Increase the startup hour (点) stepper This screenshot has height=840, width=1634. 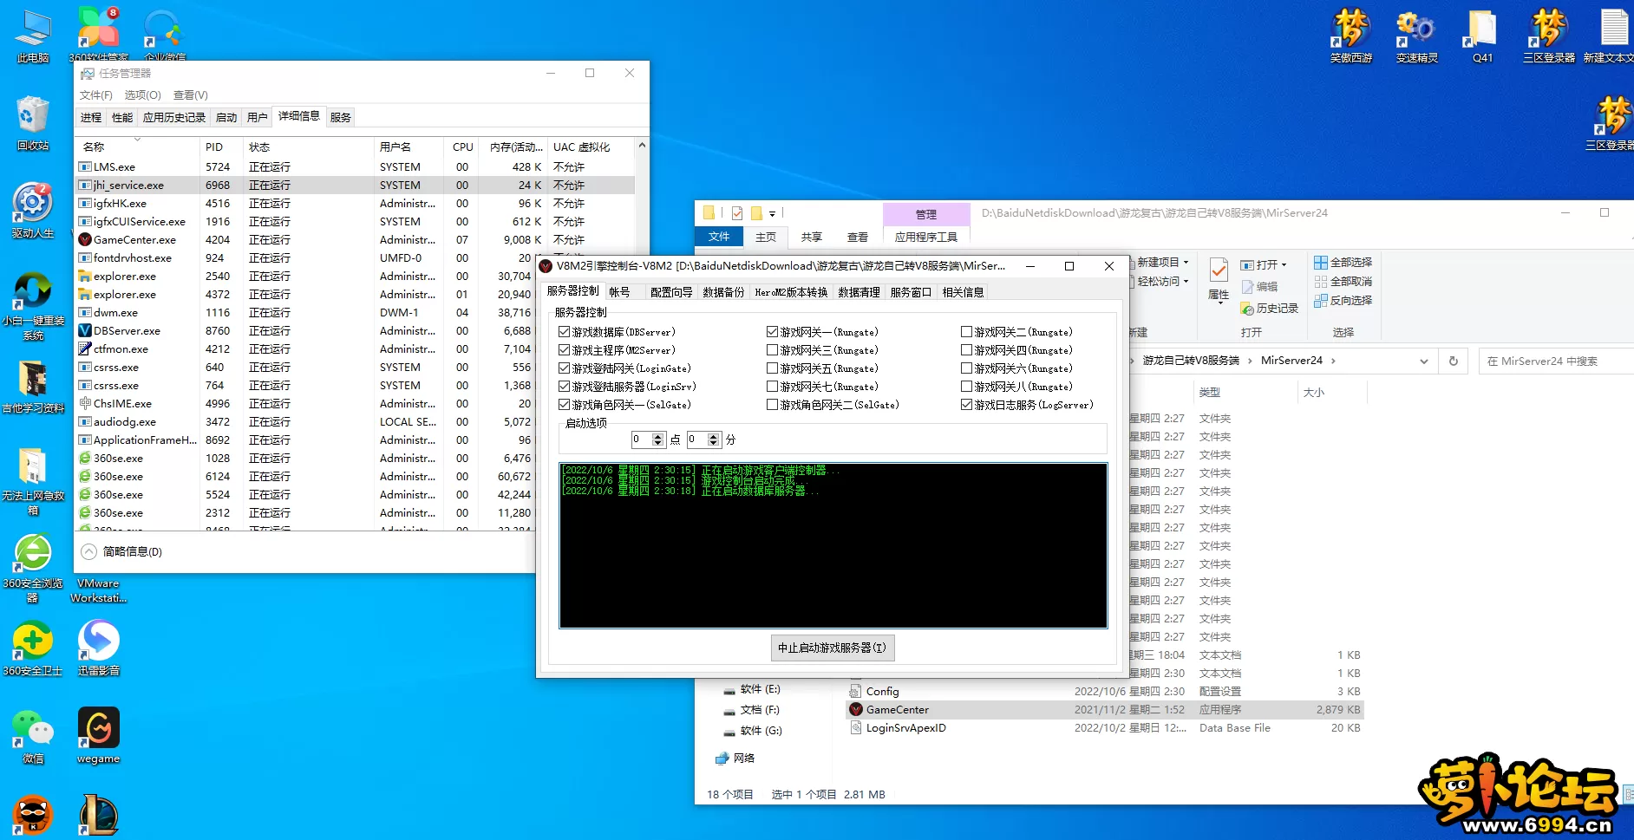tap(658, 436)
